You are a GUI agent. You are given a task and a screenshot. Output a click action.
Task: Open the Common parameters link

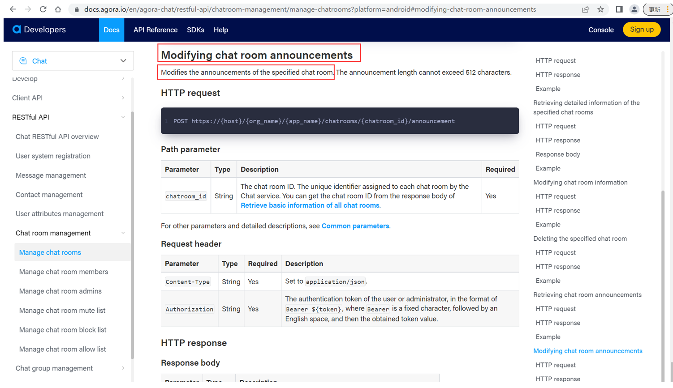[x=355, y=226]
